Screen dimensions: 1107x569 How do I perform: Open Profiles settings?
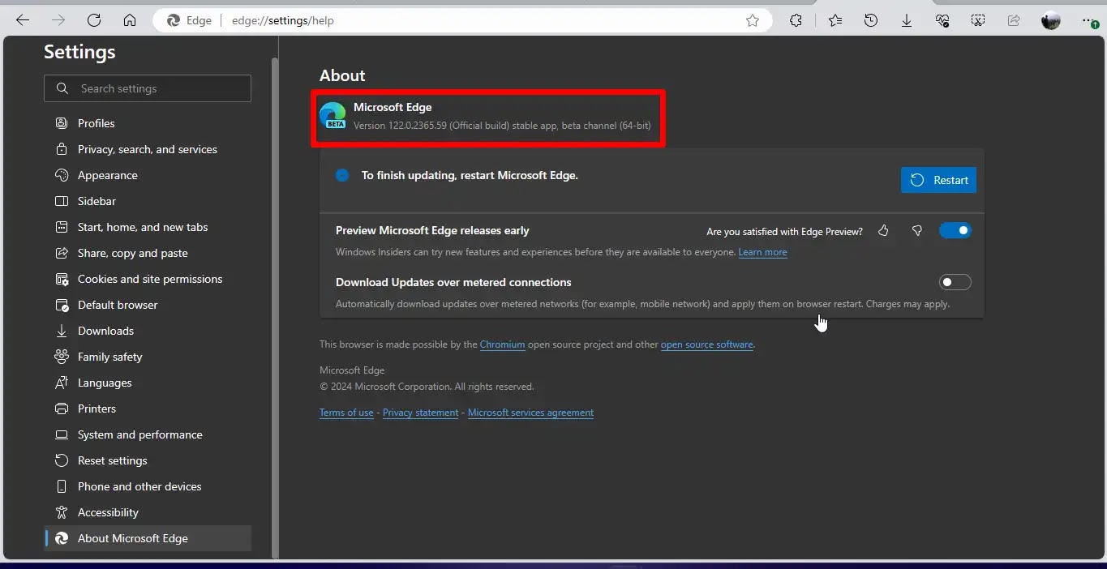pos(148,123)
